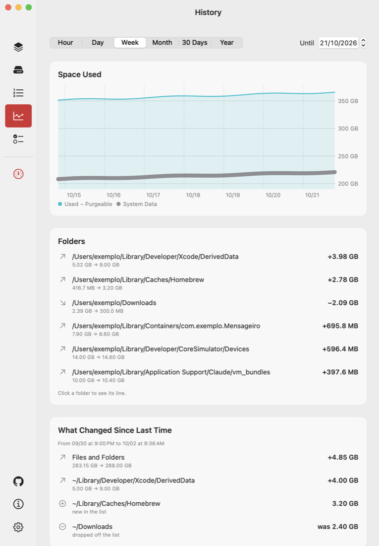Click minus circle icon beside ~/Downloads
Screen dimensions: 379x546
[62, 527]
